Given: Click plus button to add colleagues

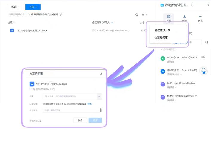Looking at the screenshot, I should point(99,96).
